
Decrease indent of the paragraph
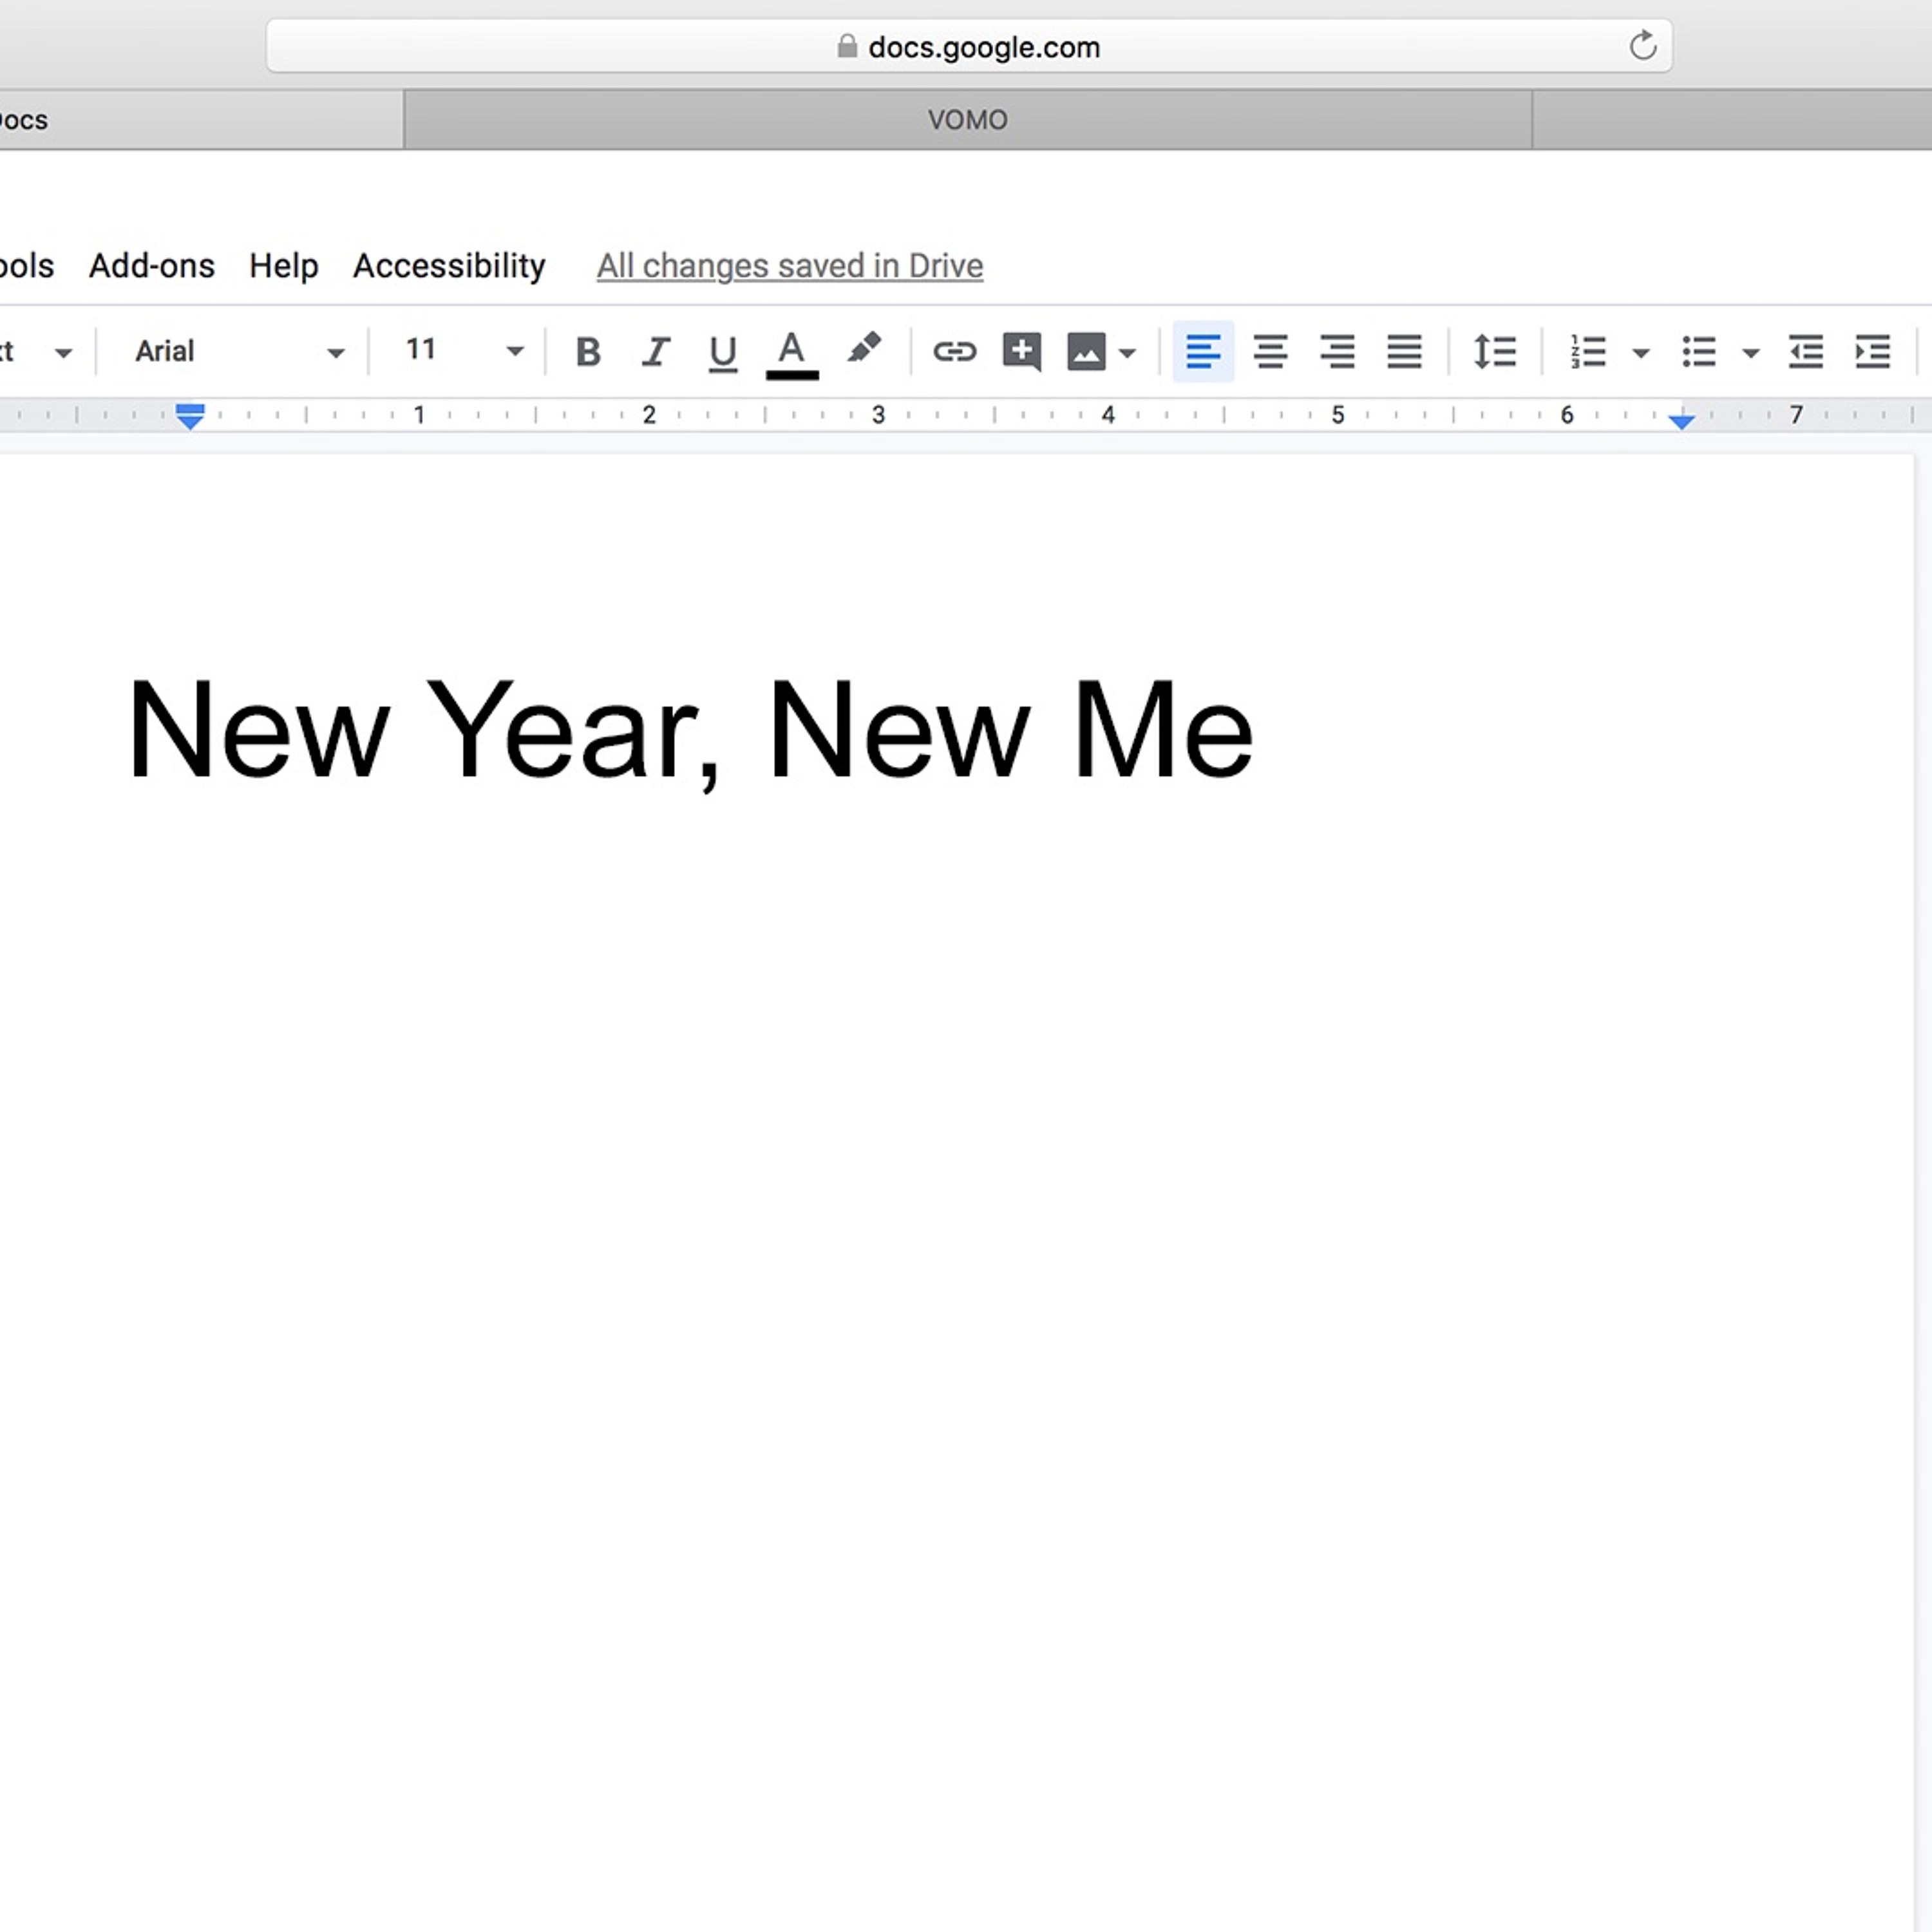pyautogui.click(x=1805, y=351)
